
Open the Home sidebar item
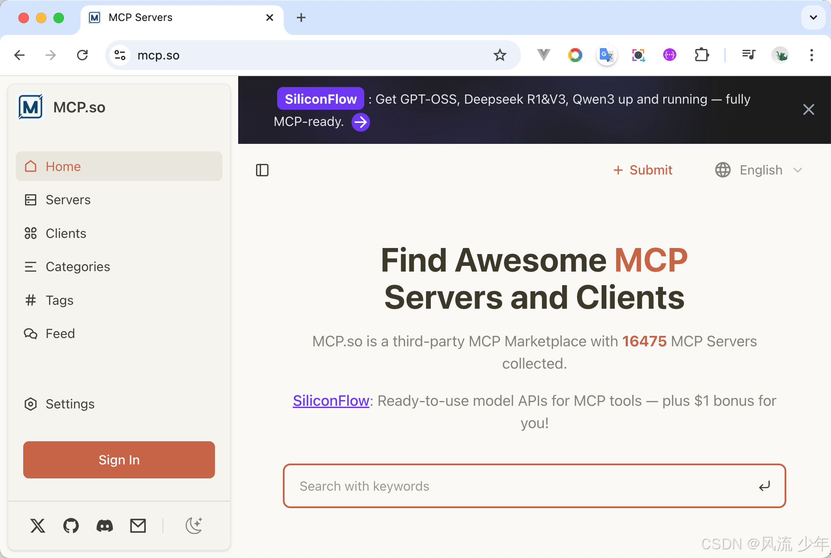click(x=119, y=166)
